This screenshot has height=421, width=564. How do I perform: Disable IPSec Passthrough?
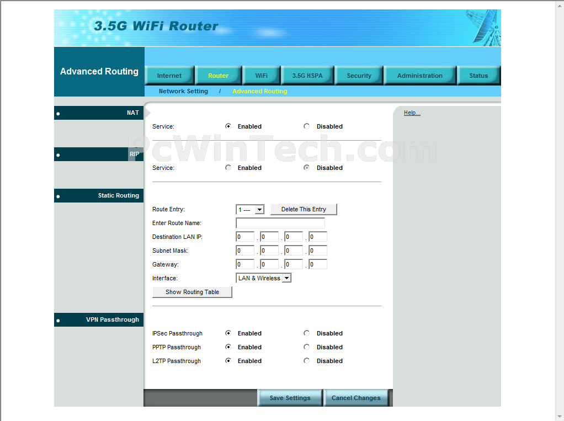[306, 333]
